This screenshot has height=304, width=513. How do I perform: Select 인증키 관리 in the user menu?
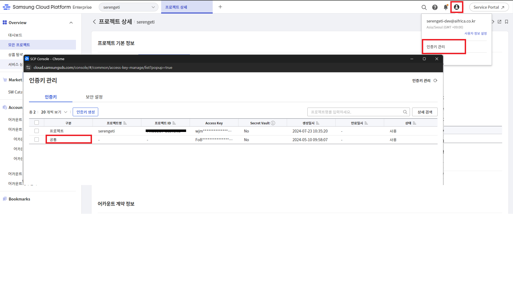(436, 47)
